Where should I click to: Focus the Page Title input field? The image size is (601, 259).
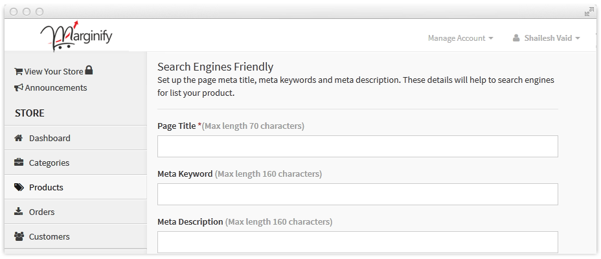[357, 146]
